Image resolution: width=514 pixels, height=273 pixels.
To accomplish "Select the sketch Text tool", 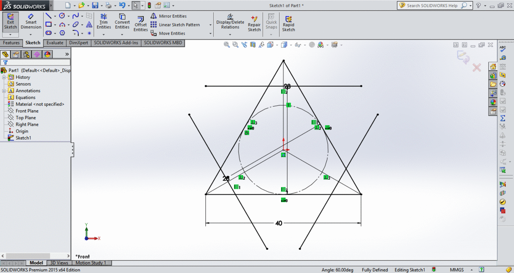I will [89, 25].
